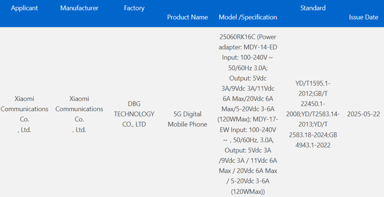
Task: Click the 50/60Hz 3.0A input line
Action: click(248, 68)
